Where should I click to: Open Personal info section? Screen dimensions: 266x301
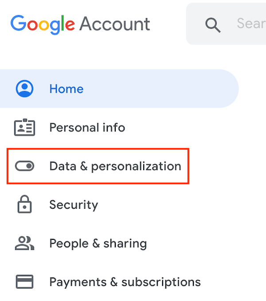click(87, 128)
